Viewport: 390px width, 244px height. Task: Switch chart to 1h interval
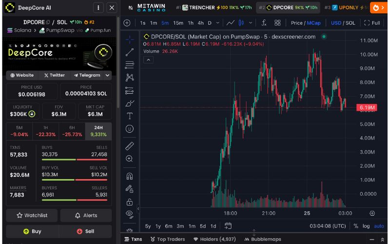click(x=191, y=23)
